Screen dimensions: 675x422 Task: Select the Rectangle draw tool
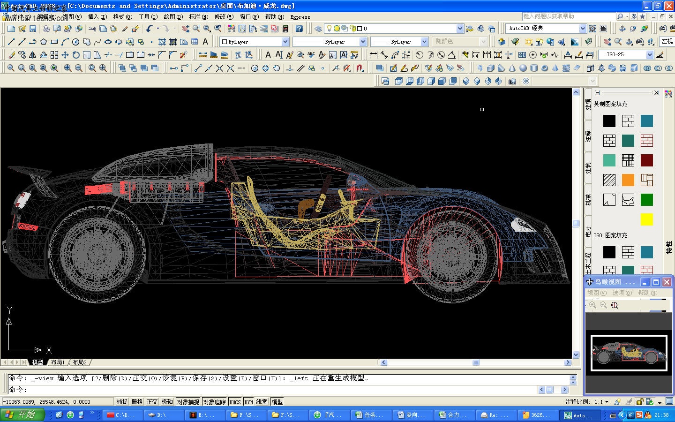[54, 42]
